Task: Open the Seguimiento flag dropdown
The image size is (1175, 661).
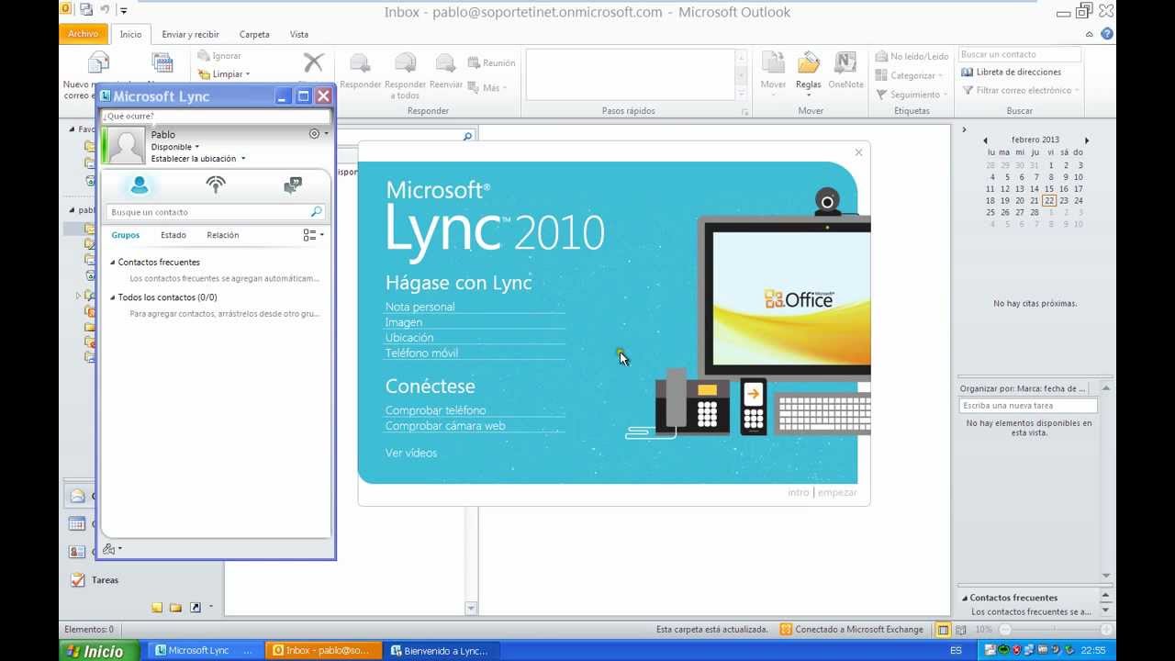Action: pos(912,95)
